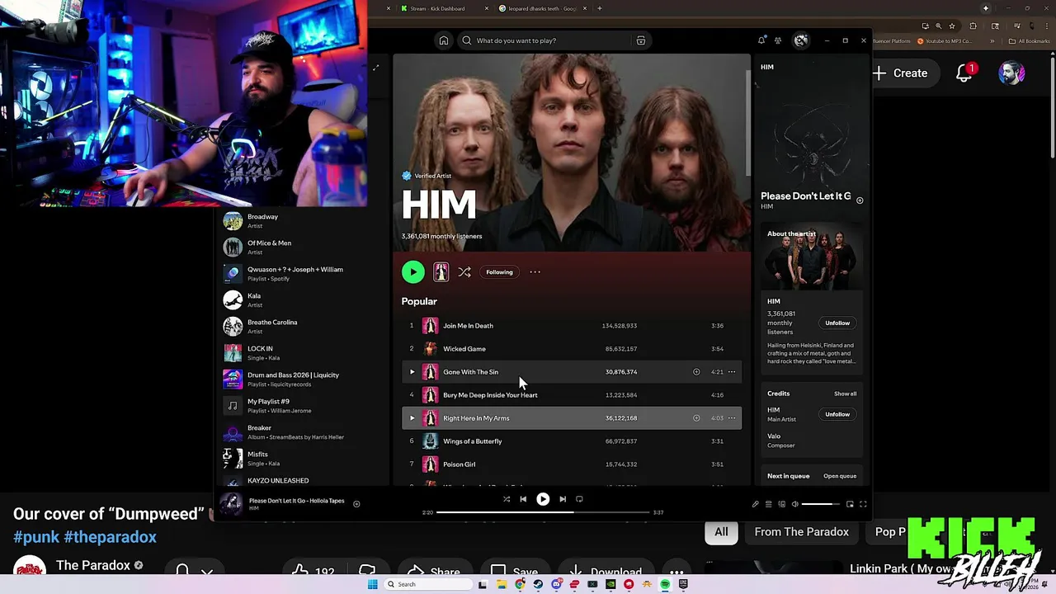Open album preview thumbnail beside green play
This screenshot has height=594, width=1056.
tap(441, 272)
